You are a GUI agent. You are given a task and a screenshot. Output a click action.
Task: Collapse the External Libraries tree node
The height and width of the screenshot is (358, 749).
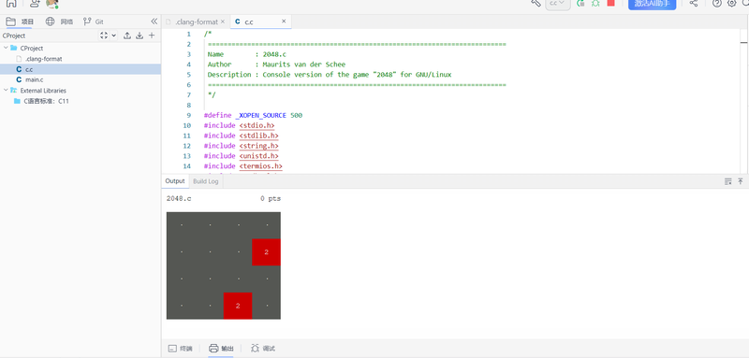point(6,90)
